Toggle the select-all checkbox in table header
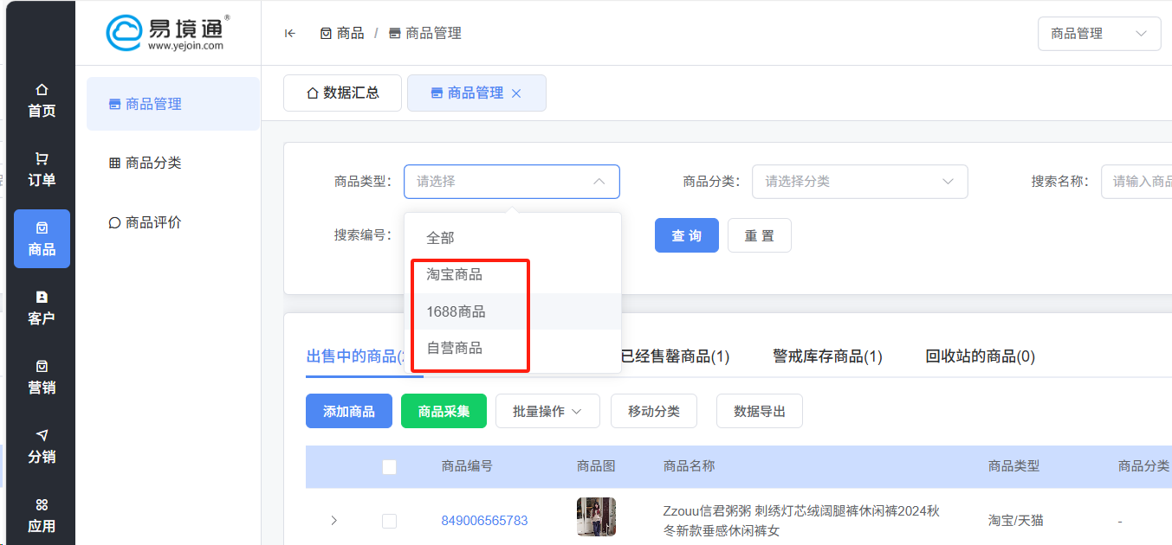This screenshot has width=1172, height=545. 389,467
